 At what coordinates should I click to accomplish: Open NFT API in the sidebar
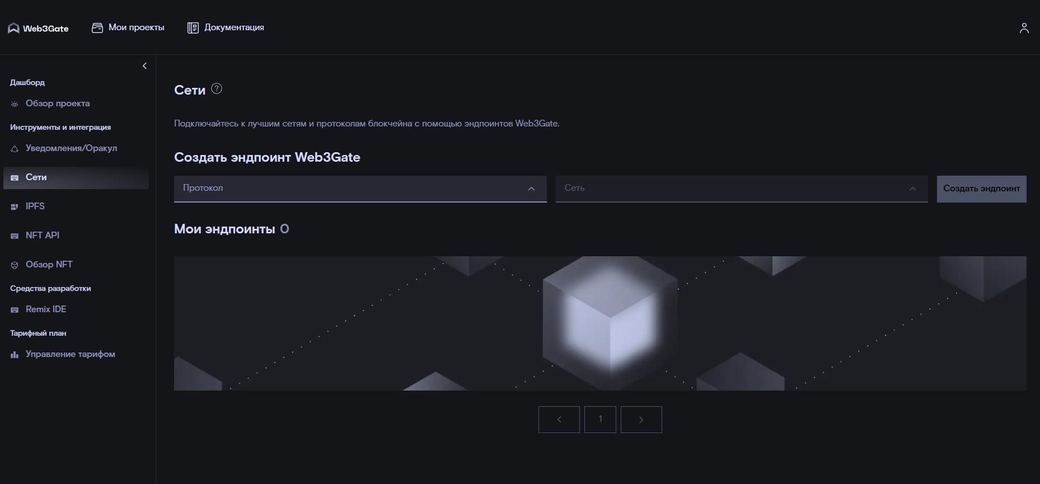(43, 236)
